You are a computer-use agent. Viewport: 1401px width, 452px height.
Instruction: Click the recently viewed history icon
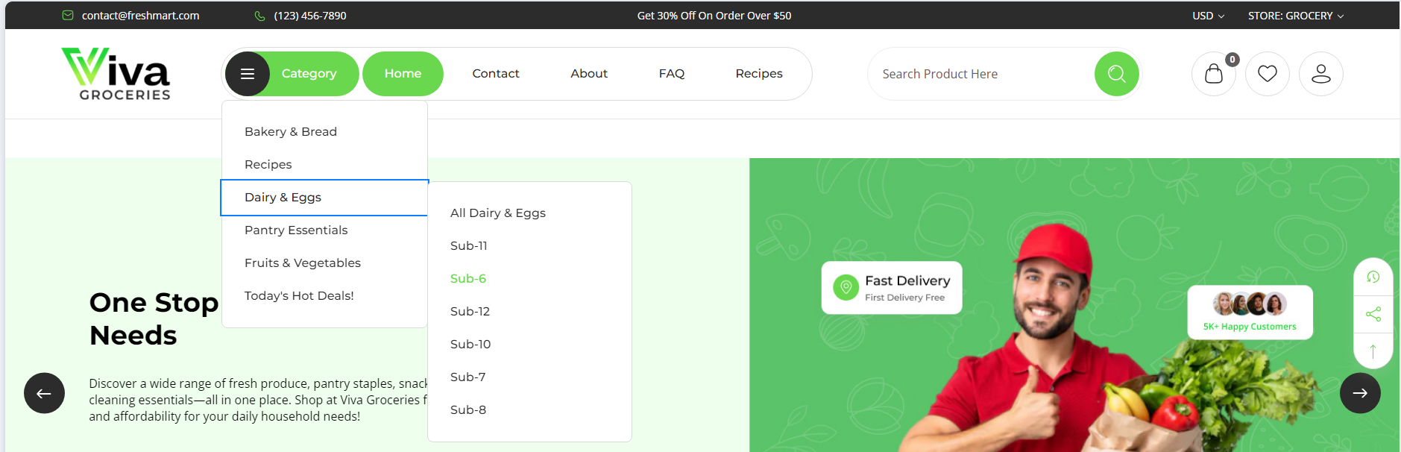pos(1373,277)
